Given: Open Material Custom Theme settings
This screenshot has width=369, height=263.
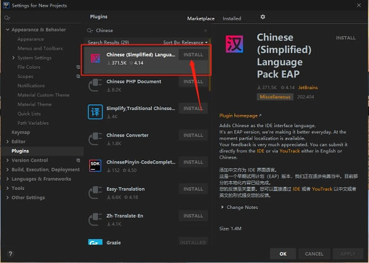Looking at the screenshot, I should pyautogui.click(x=43, y=95).
